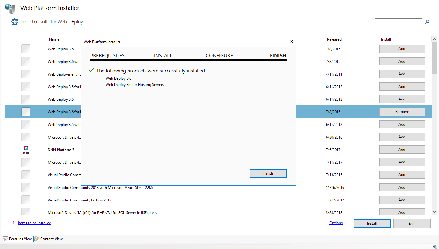The width and height of the screenshot is (439, 249).
Task: Remove Web Deploy 3.6 for Hosting Servers
Action: tap(402, 112)
